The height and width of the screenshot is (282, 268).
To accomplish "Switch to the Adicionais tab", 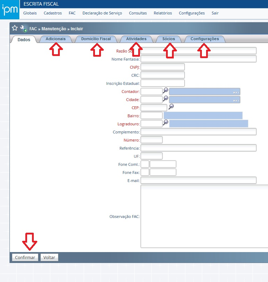I will tap(56, 39).
